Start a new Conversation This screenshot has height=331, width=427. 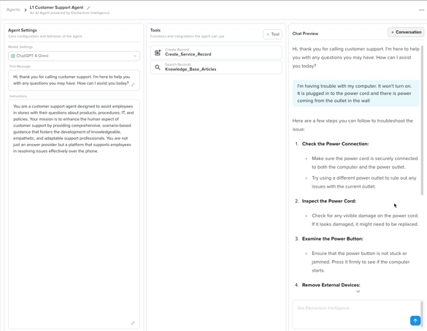click(406, 32)
